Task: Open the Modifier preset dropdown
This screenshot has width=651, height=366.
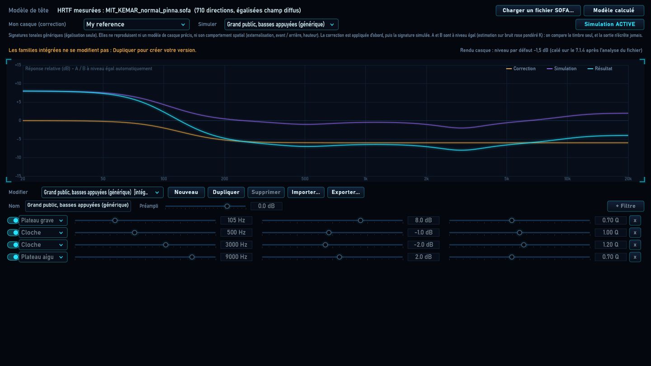Action: pos(103,192)
